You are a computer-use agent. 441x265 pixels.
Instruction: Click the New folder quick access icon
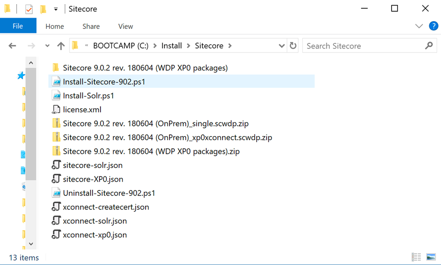[x=43, y=9]
